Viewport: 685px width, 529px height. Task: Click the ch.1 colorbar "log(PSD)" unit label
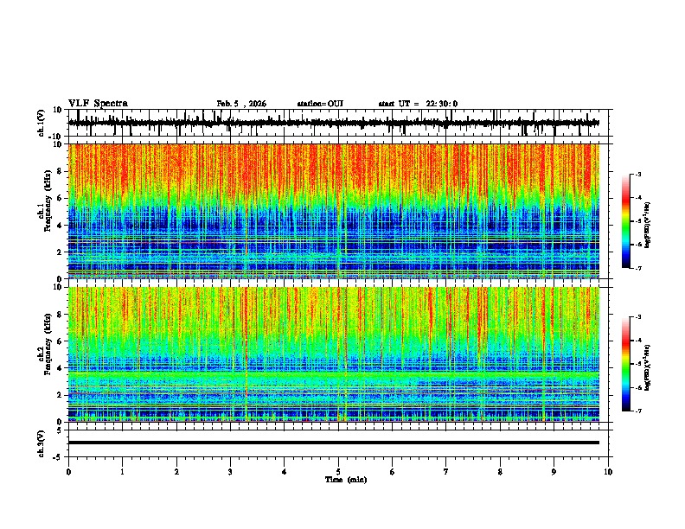[648, 225]
